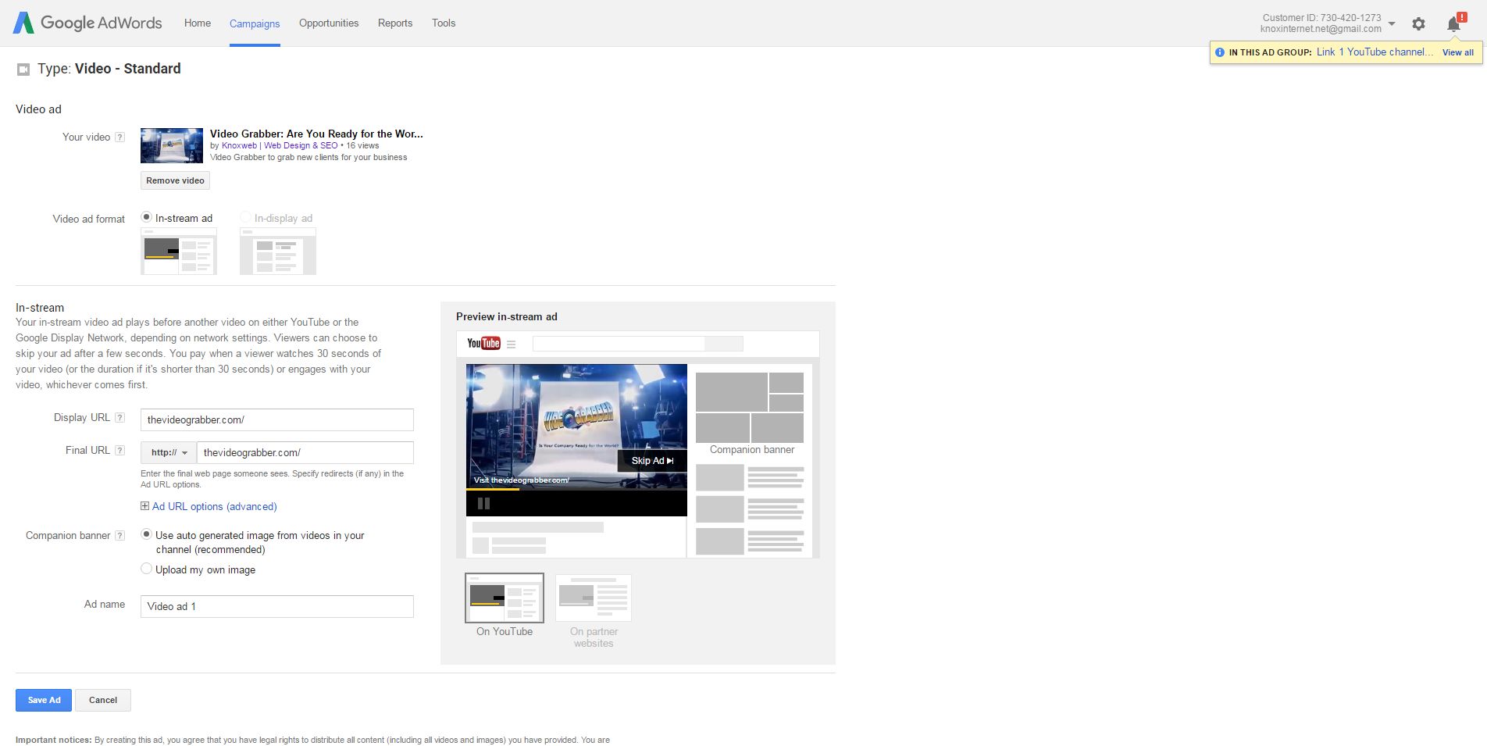The image size is (1487, 746).
Task: Click the Remove video button
Action: click(175, 180)
